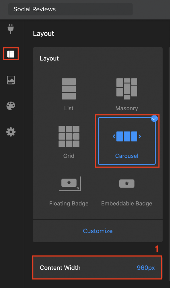Open the Layout sidebar tab icon
Viewport: 170px width, 288px height.
11,54
